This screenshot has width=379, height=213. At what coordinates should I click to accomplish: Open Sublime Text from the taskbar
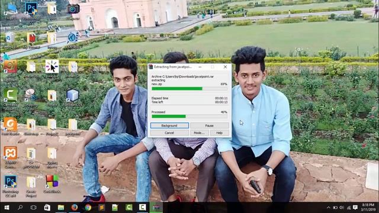point(101,208)
